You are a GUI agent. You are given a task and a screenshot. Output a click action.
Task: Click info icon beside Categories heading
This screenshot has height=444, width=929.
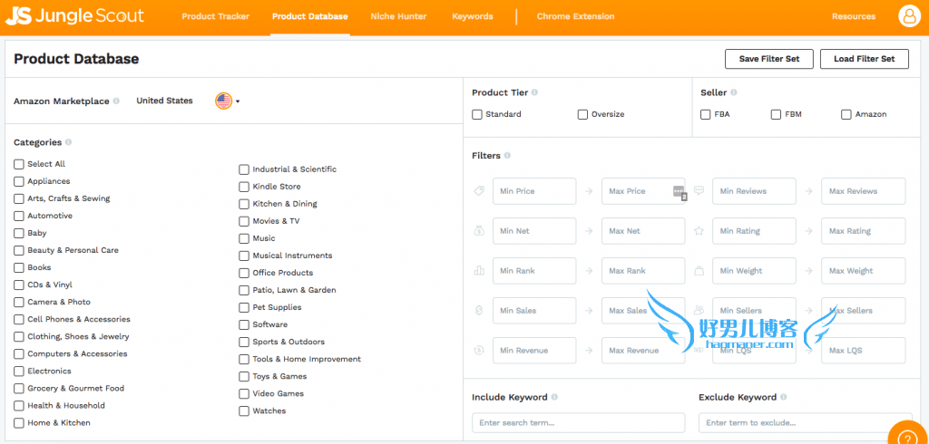(x=68, y=142)
